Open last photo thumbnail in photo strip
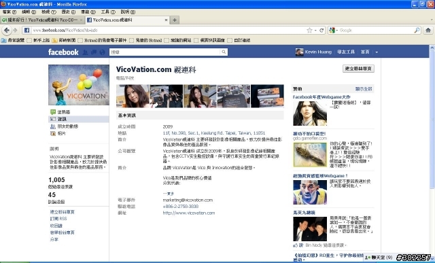The height and width of the screenshot is (263, 435). click(x=267, y=96)
